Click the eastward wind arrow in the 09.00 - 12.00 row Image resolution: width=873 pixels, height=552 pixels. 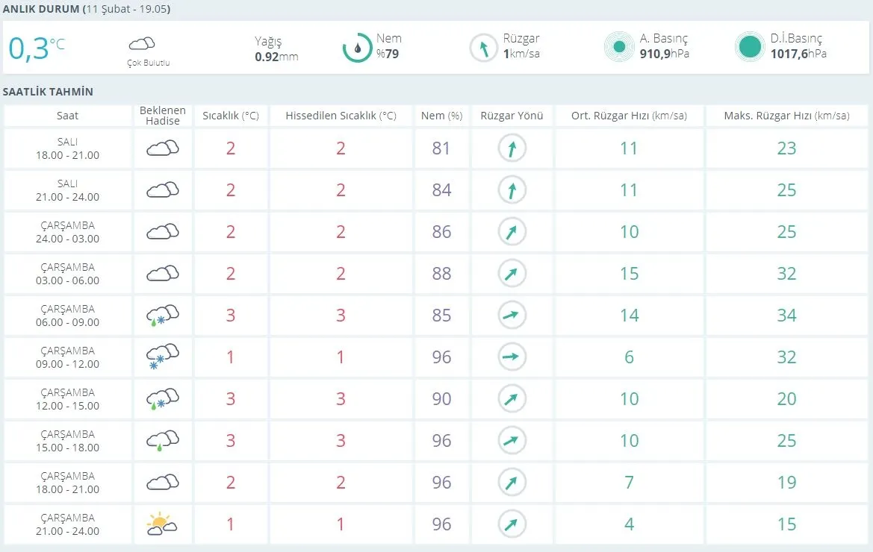[512, 357]
